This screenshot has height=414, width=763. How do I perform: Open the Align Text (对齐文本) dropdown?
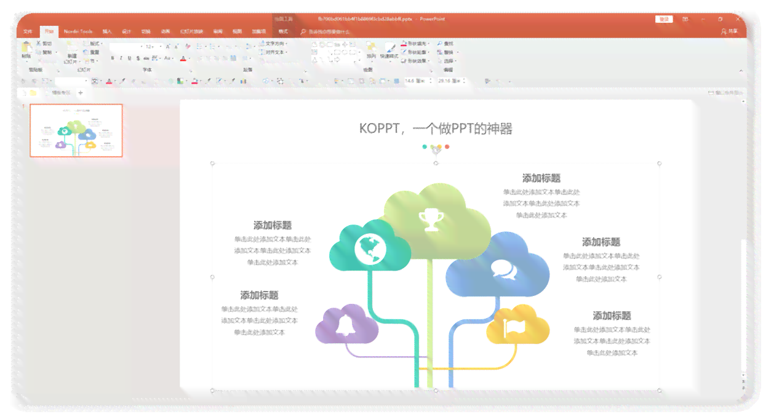point(273,52)
